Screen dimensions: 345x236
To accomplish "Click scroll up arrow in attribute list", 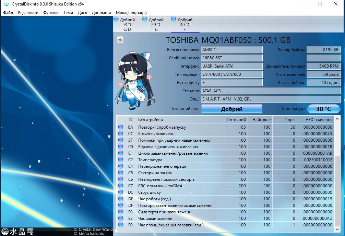I will point(337,119).
